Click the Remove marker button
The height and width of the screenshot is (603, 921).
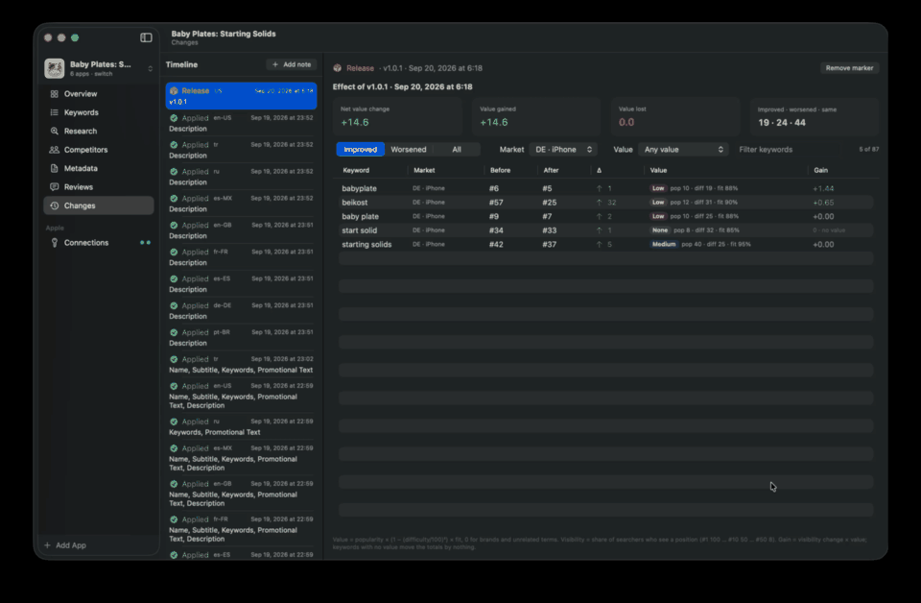pyautogui.click(x=849, y=68)
